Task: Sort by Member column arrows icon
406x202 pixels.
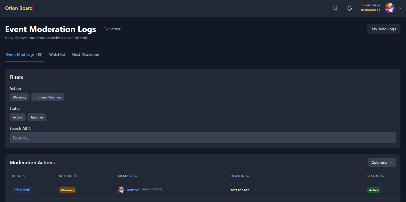Action: coord(135,176)
